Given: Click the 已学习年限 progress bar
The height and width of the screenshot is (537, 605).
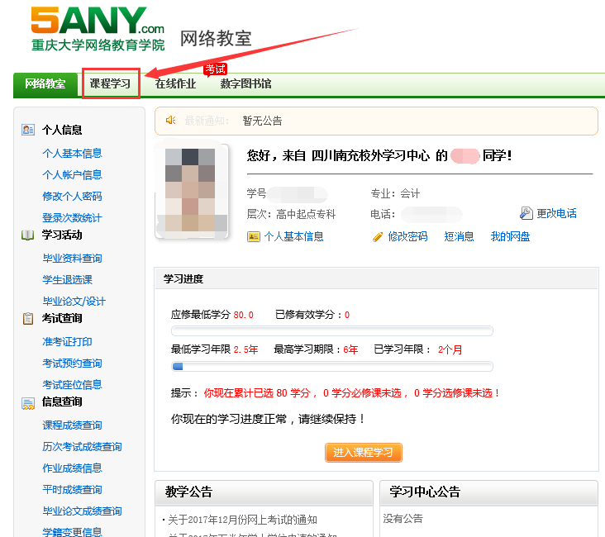Looking at the screenshot, I should (331, 366).
